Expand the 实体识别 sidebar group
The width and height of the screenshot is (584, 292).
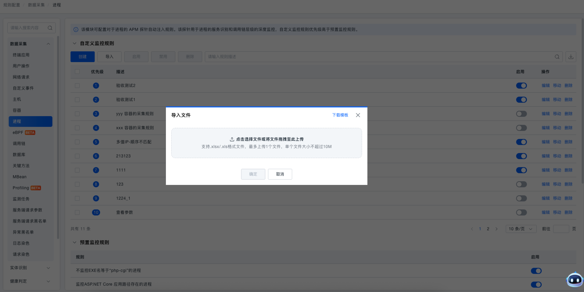click(48, 268)
